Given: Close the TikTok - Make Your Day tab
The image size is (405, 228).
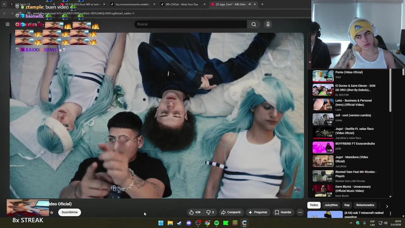Looking at the screenshot, I should tap(204, 4).
